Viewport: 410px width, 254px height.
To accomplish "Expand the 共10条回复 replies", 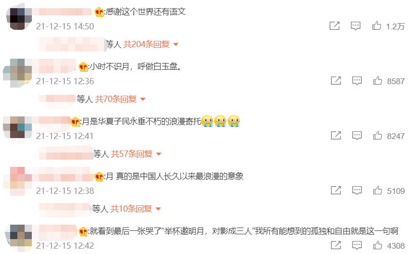I will click(x=136, y=209).
